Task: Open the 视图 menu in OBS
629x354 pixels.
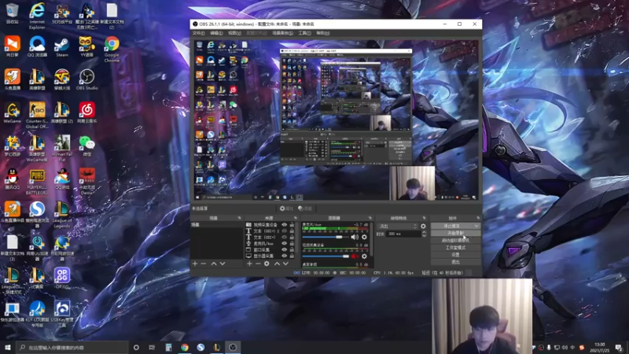Action: 234,33
